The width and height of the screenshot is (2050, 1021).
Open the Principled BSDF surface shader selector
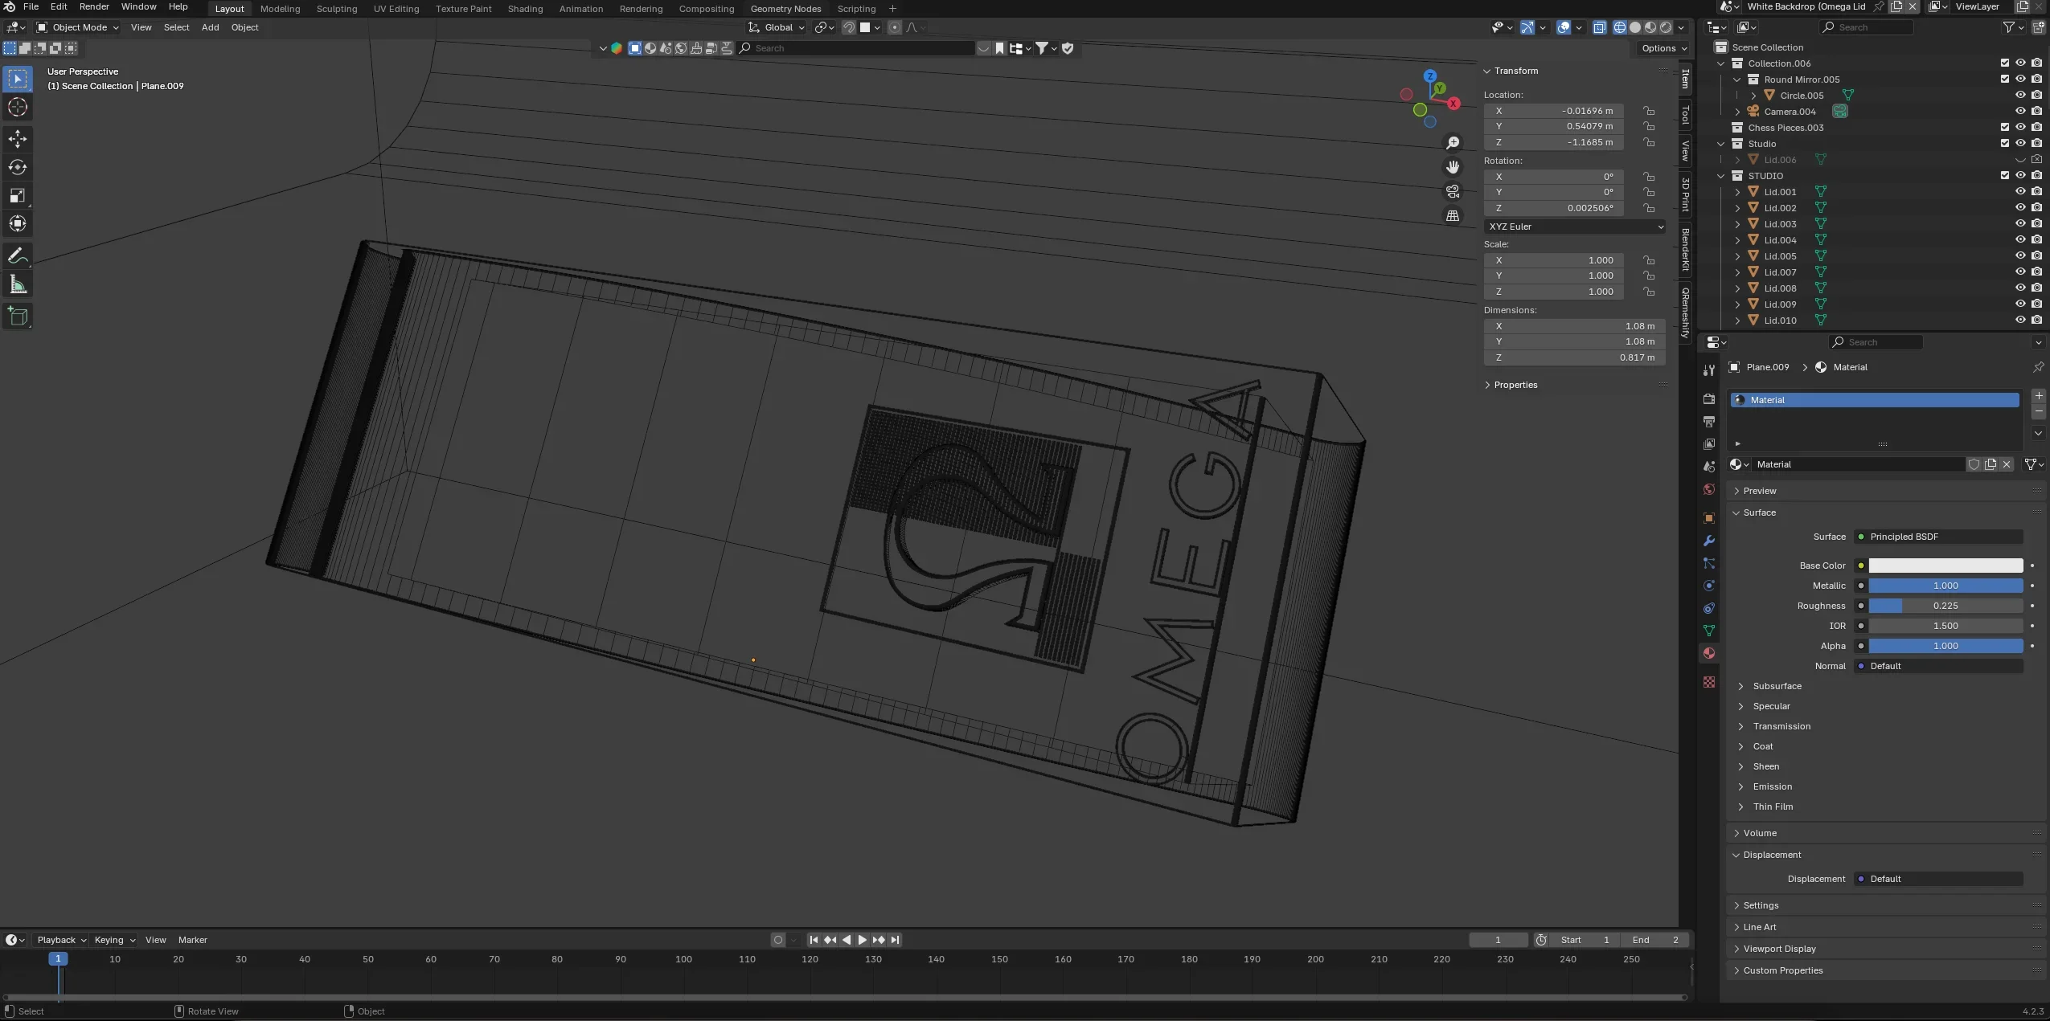pyautogui.click(x=1937, y=537)
